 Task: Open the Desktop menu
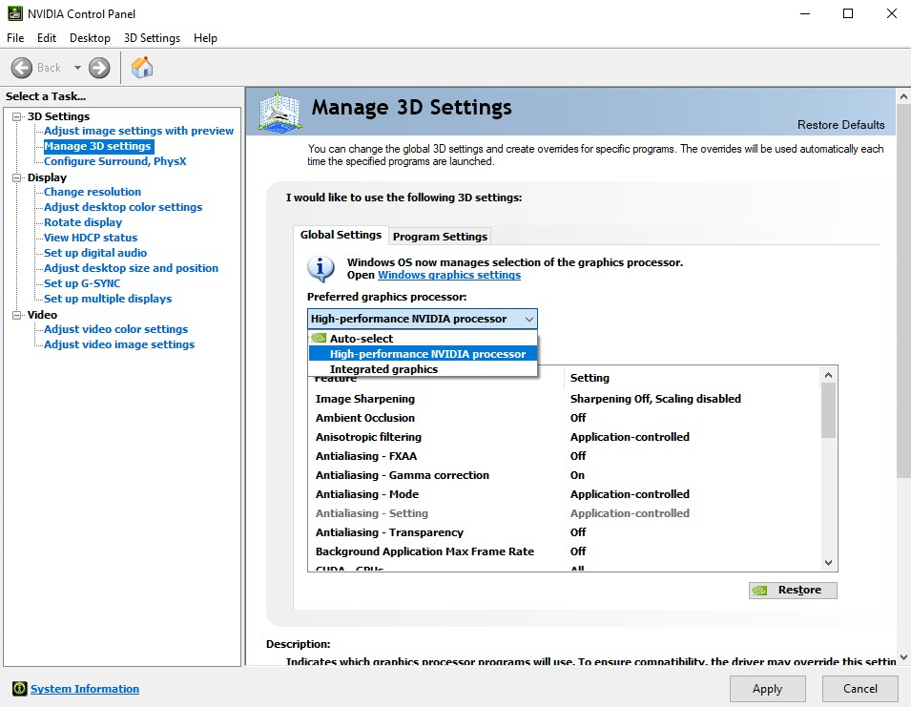90,38
